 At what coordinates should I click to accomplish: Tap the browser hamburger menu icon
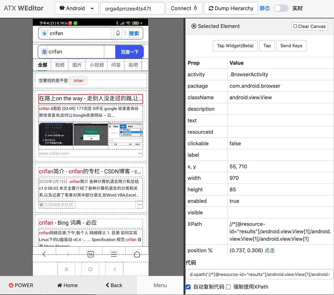pyautogui.click(x=114, y=254)
